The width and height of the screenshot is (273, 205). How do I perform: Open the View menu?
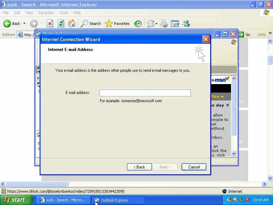(29, 13)
